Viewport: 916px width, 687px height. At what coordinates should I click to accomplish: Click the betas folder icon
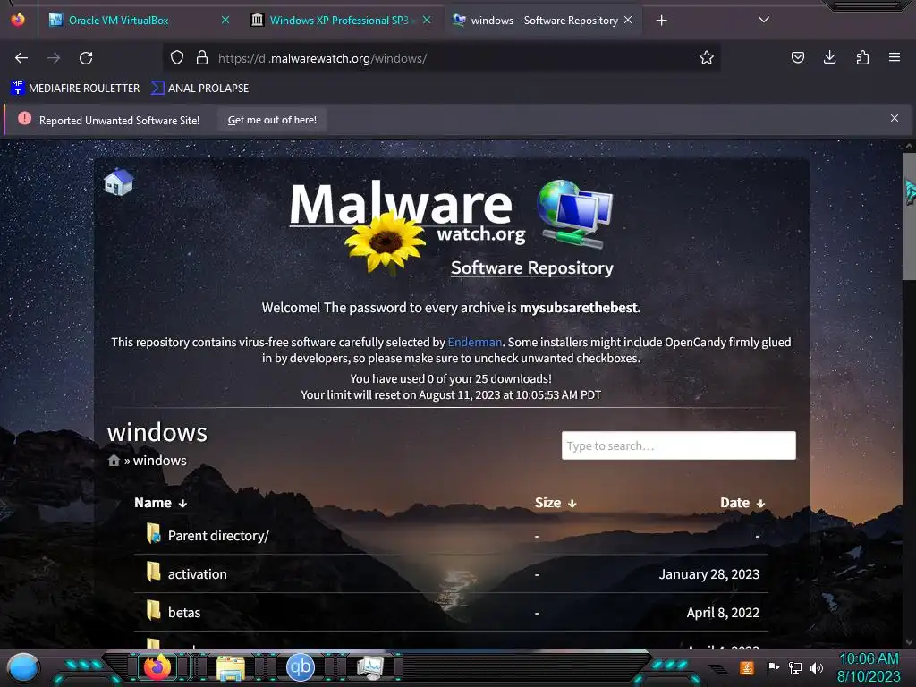pyautogui.click(x=153, y=610)
